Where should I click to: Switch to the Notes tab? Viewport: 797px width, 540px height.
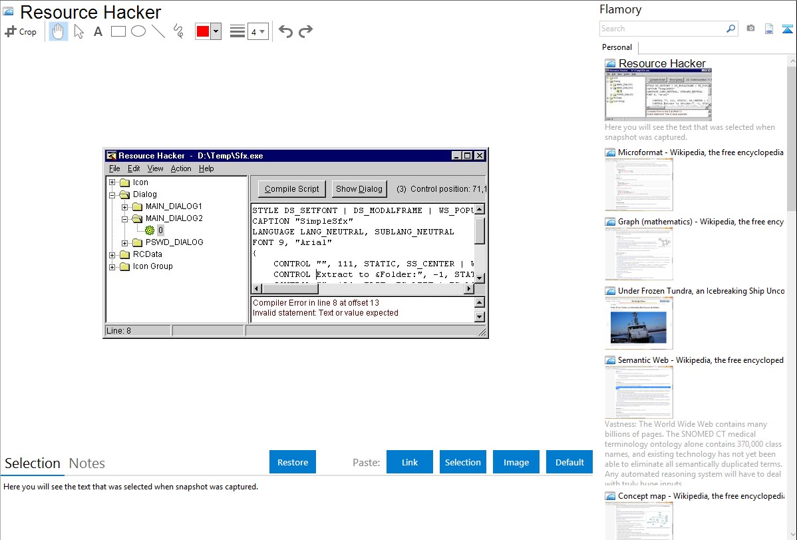pyautogui.click(x=87, y=463)
